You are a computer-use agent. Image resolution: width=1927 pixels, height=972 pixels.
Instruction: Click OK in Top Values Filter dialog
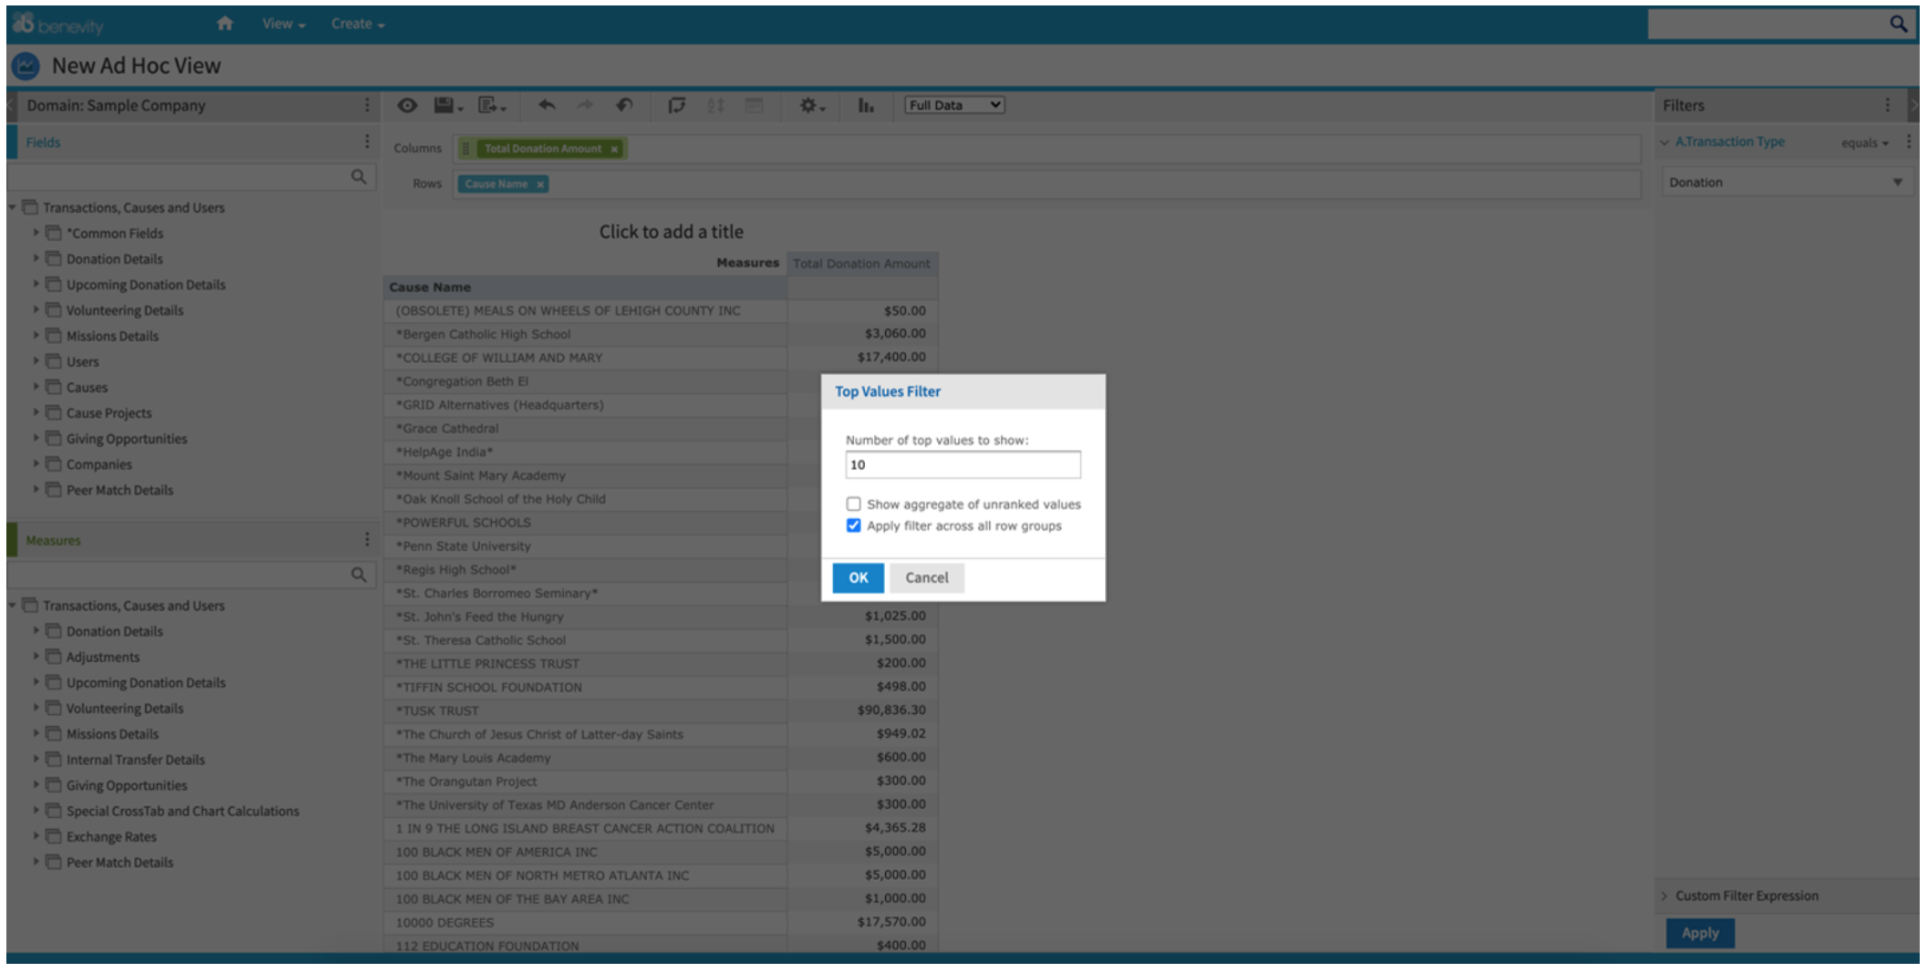coord(857,577)
